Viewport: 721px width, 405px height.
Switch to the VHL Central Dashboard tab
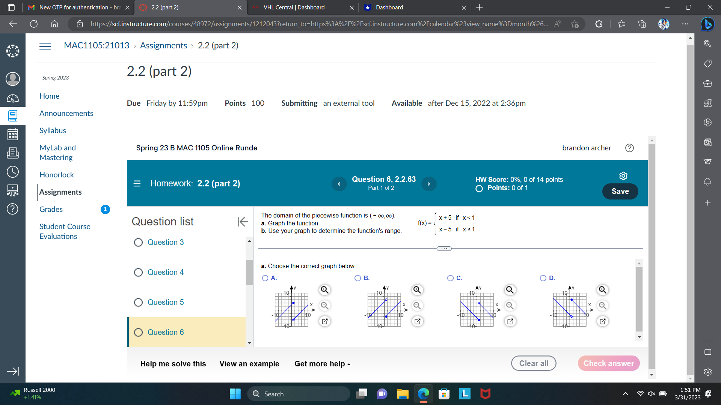[294, 7]
